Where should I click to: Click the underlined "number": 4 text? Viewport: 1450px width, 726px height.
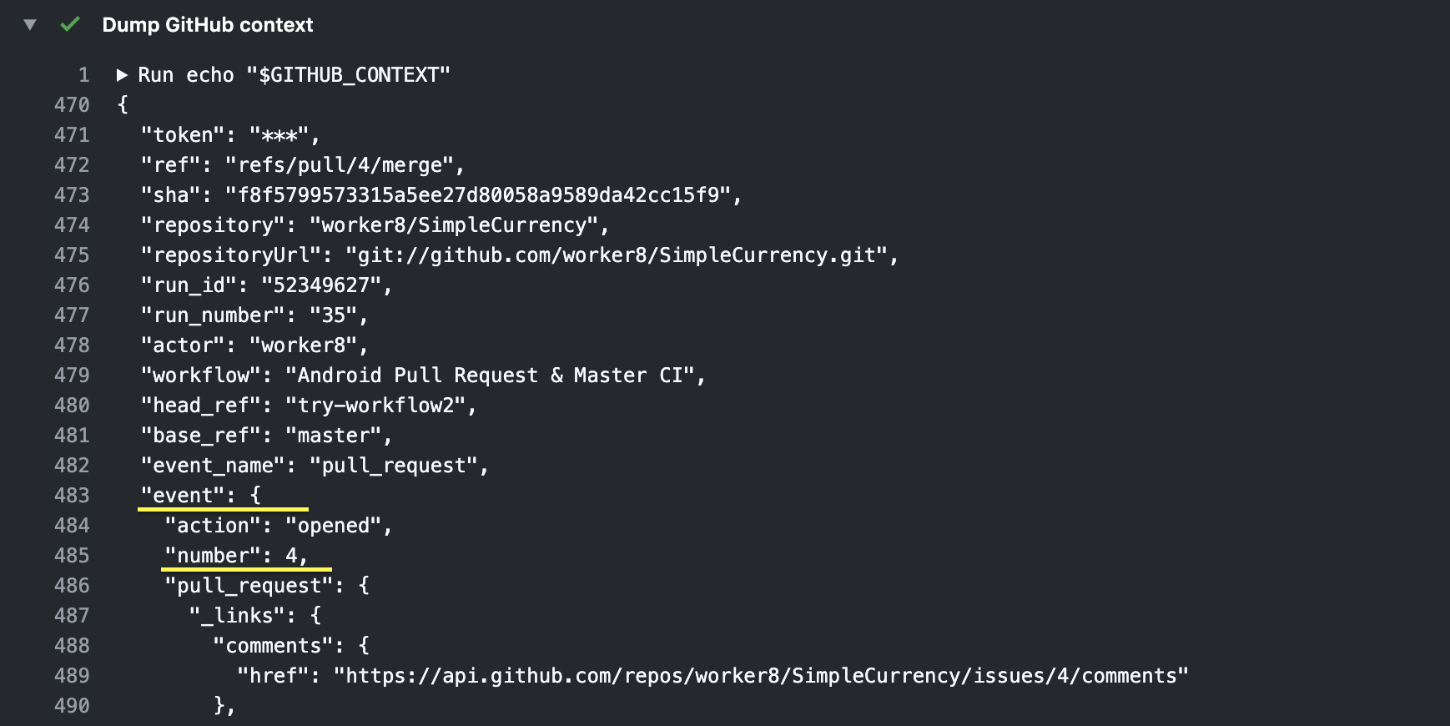235,556
